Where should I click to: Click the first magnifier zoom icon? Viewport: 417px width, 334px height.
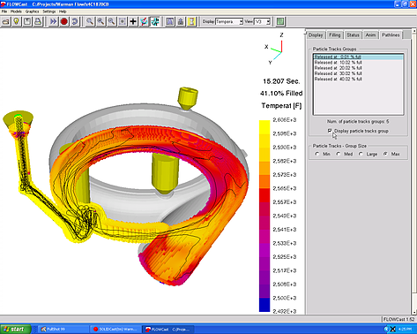tap(90, 21)
